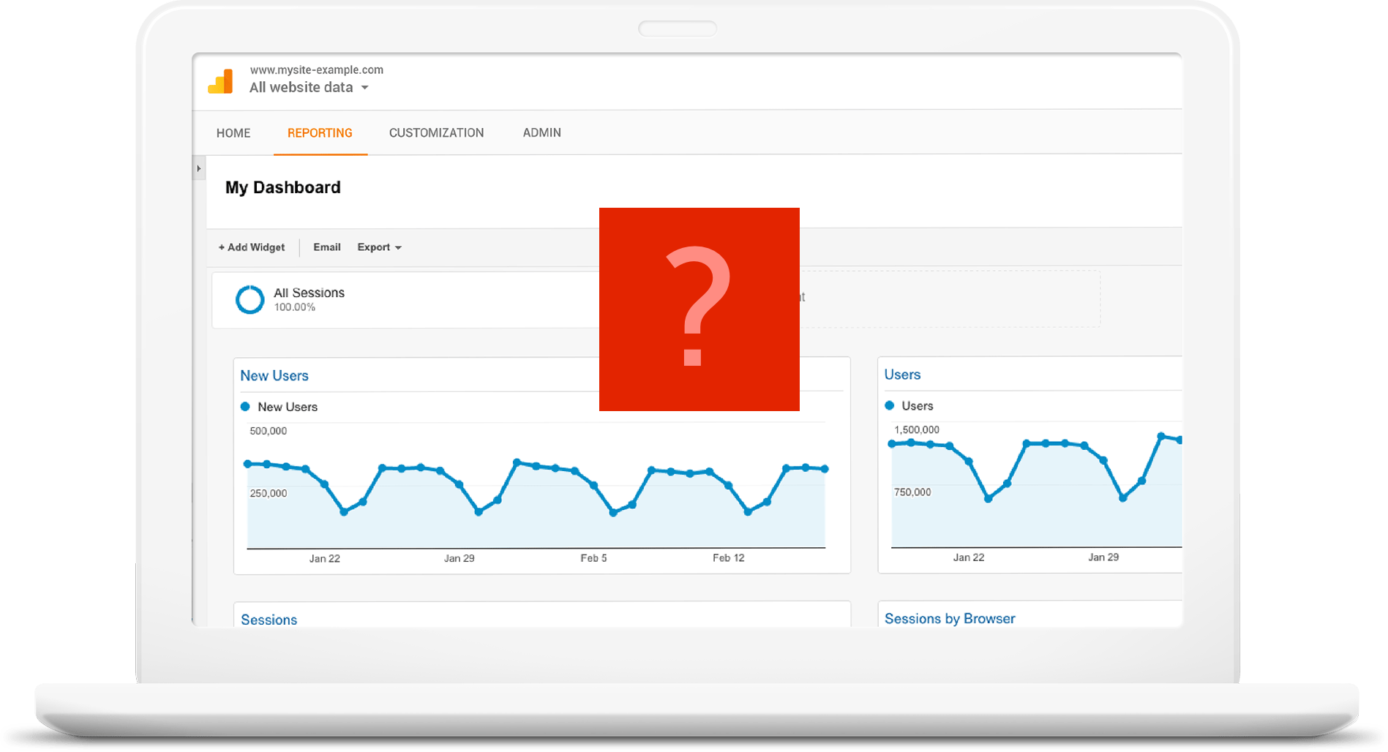Viewport: 1388px width, 752px height.
Task: Click the www.mysite-example.com site name
Action: (317, 69)
